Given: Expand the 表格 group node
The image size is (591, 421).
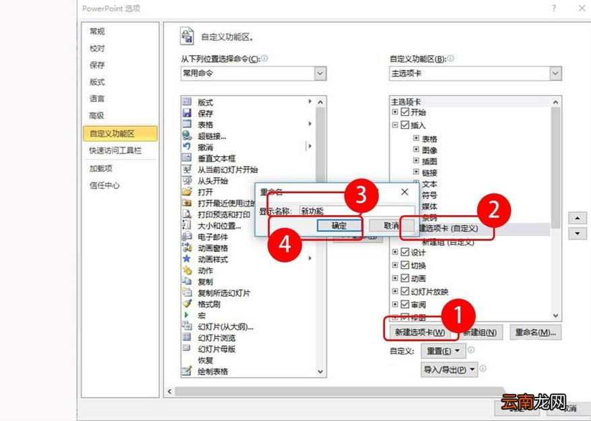Looking at the screenshot, I should pyautogui.click(x=416, y=138).
